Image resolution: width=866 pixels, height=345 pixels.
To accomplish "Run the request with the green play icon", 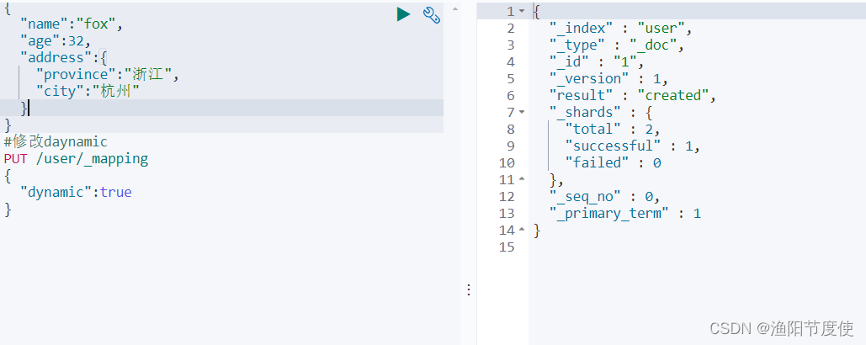I will (x=404, y=14).
